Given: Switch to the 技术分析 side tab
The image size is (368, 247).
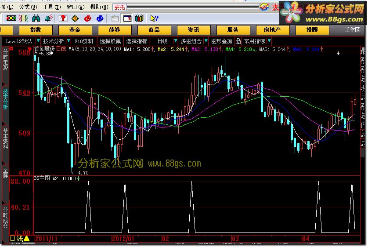Looking at the screenshot, I should 5,99.
